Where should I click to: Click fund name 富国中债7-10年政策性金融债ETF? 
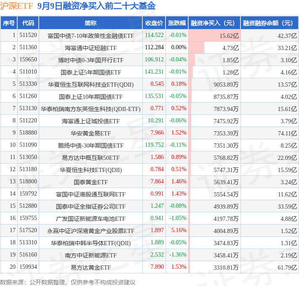point(91,36)
